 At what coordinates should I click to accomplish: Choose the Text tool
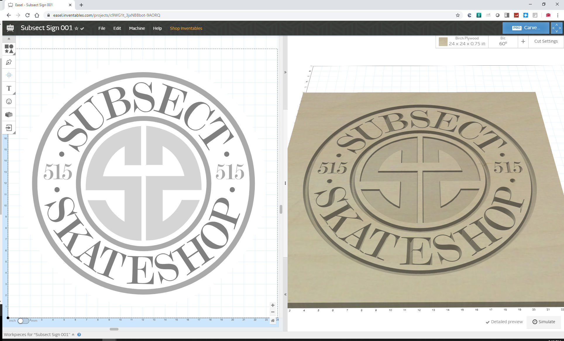click(9, 88)
